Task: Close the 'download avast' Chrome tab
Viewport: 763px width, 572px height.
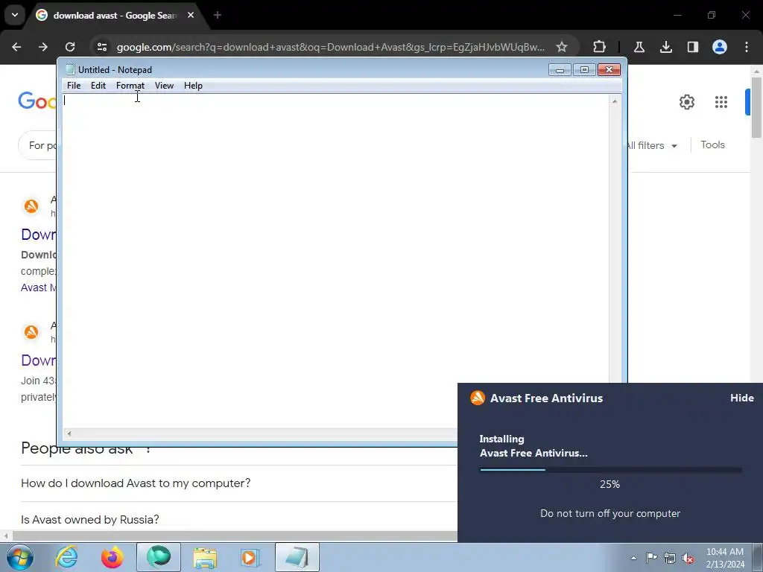Action: point(191,15)
